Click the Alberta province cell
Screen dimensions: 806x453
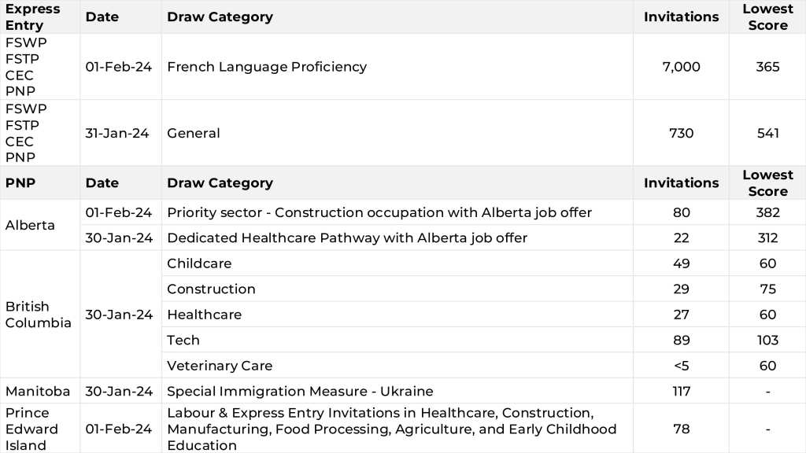[30, 225]
